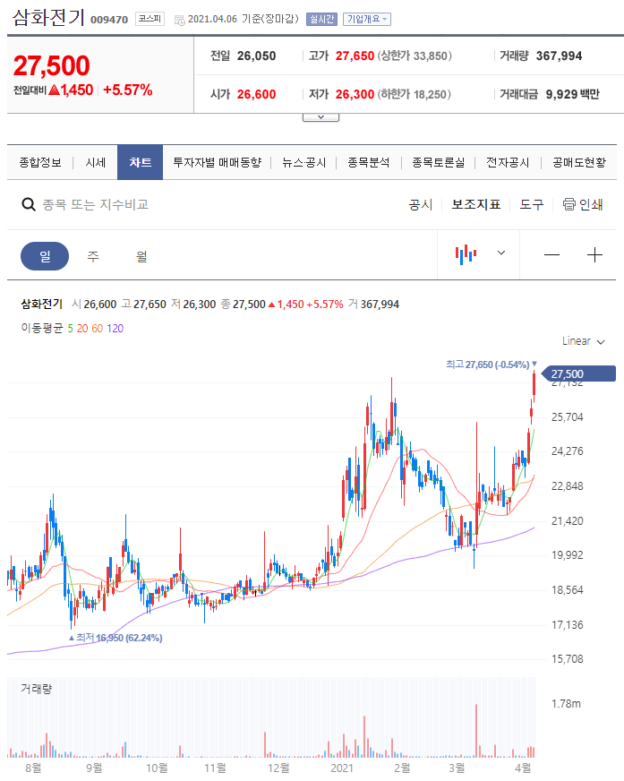Click the 최저 16,950 low marker

click(x=115, y=638)
